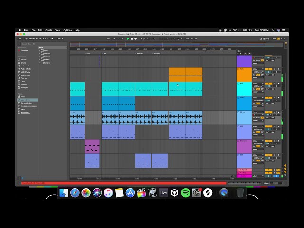Open Siri from the Dock
Screen dimensions: 304x228
pos(97,193)
